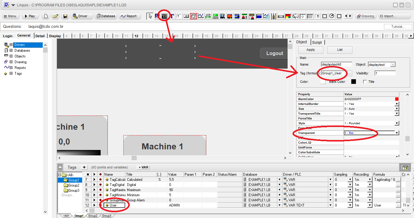
Task: Click the List button
Action: coord(340,50)
